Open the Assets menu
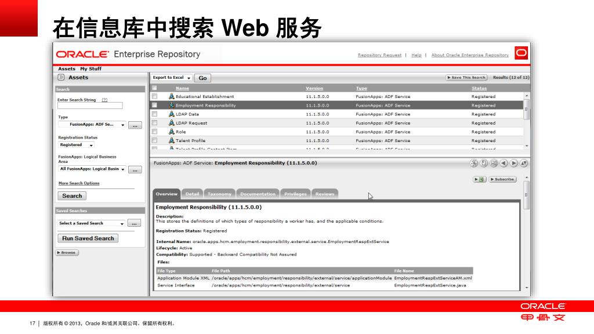This screenshot has width=594, height=334. click(67, 68)
